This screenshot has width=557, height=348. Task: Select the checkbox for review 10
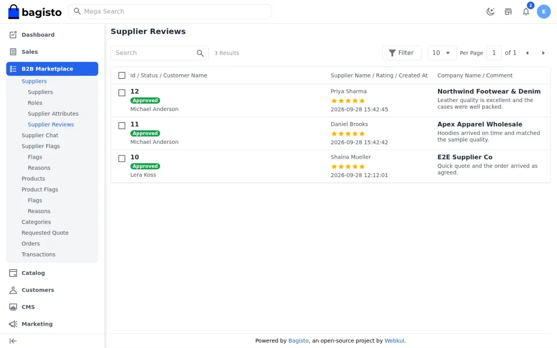[x=122, y=159]
